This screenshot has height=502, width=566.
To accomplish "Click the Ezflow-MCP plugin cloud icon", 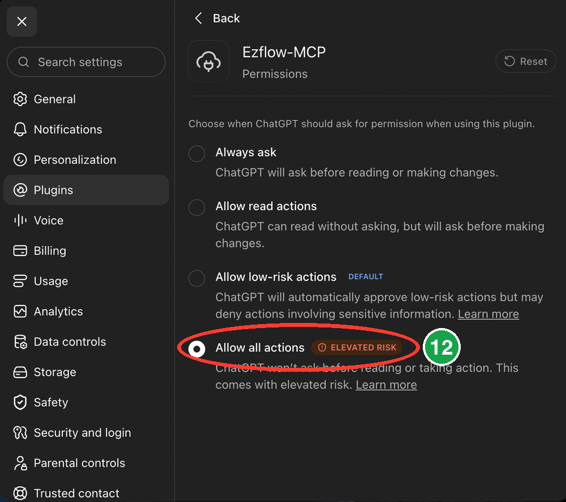I will [x=208, y=61].
